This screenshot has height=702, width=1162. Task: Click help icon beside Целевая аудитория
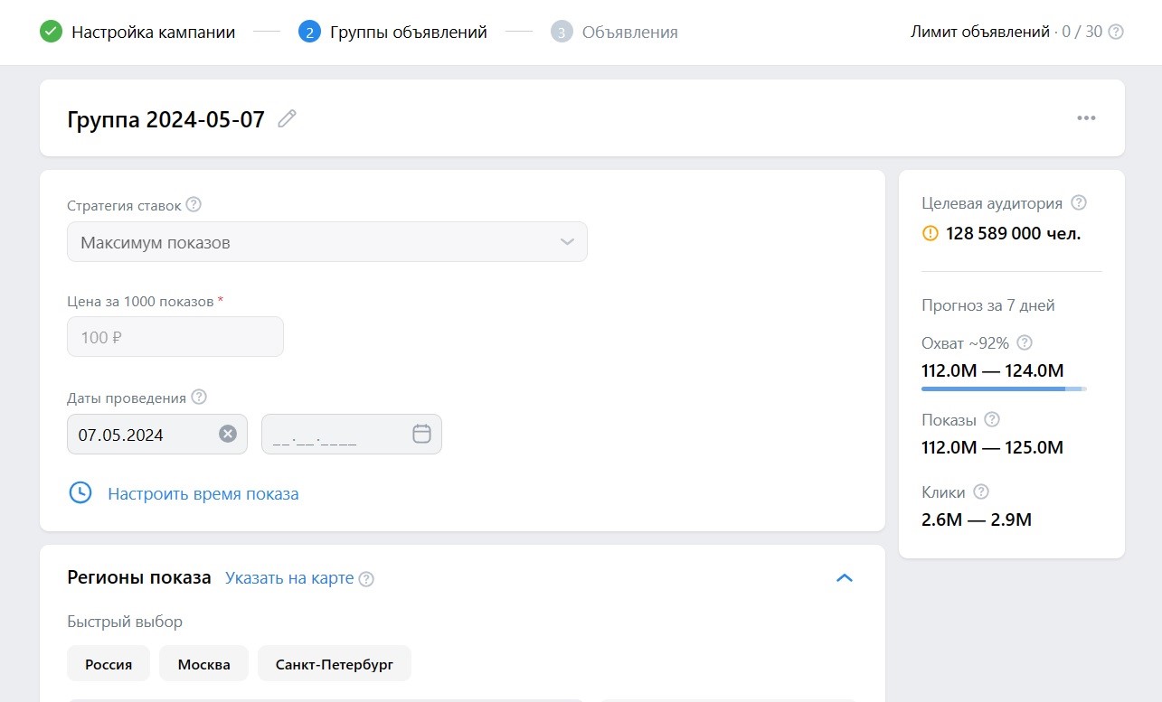pyautogui.click(x=1079, y=203)
